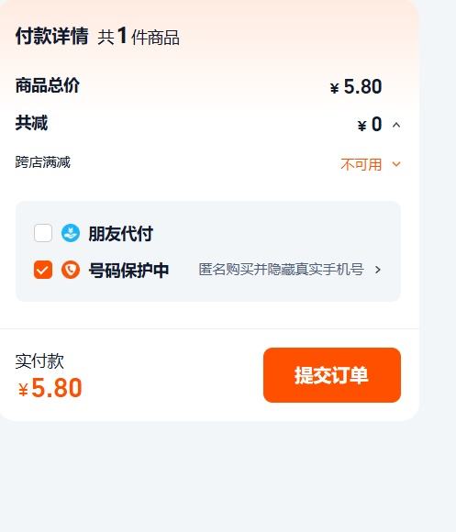Open privacy details via right arrow chevron

(x=378, y=270)
